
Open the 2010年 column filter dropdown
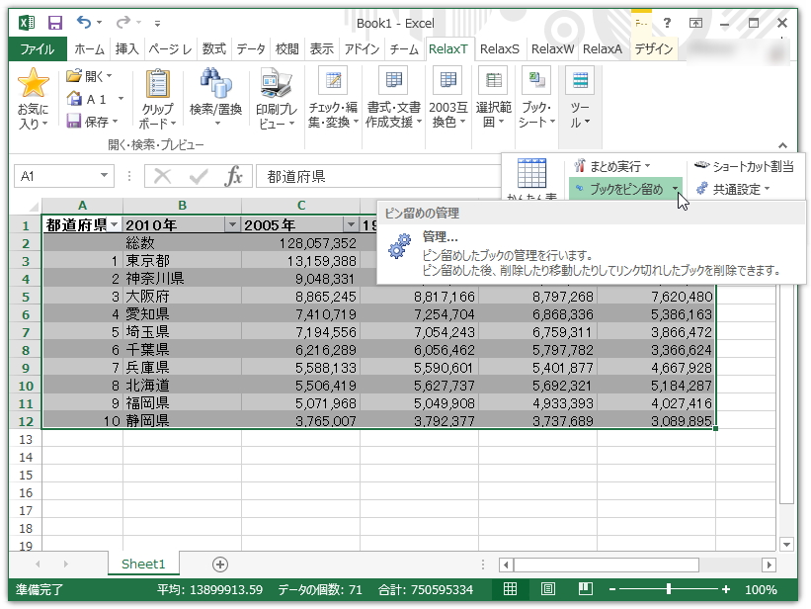point(233,224)
